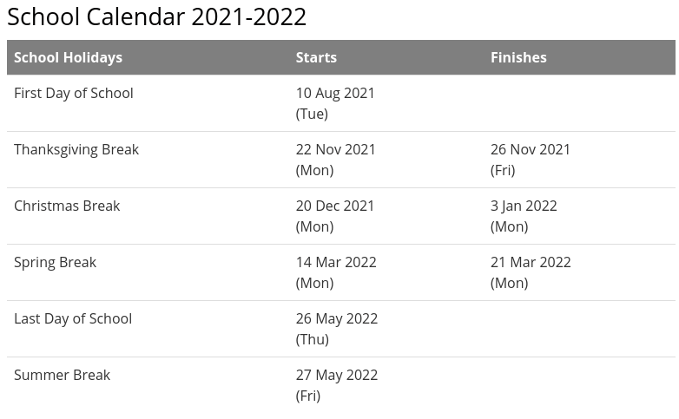Click the Finishes column header
Image resolution: width=679 pixels, height=419 pixels.
pyautogui.click(x=518, y=57)
